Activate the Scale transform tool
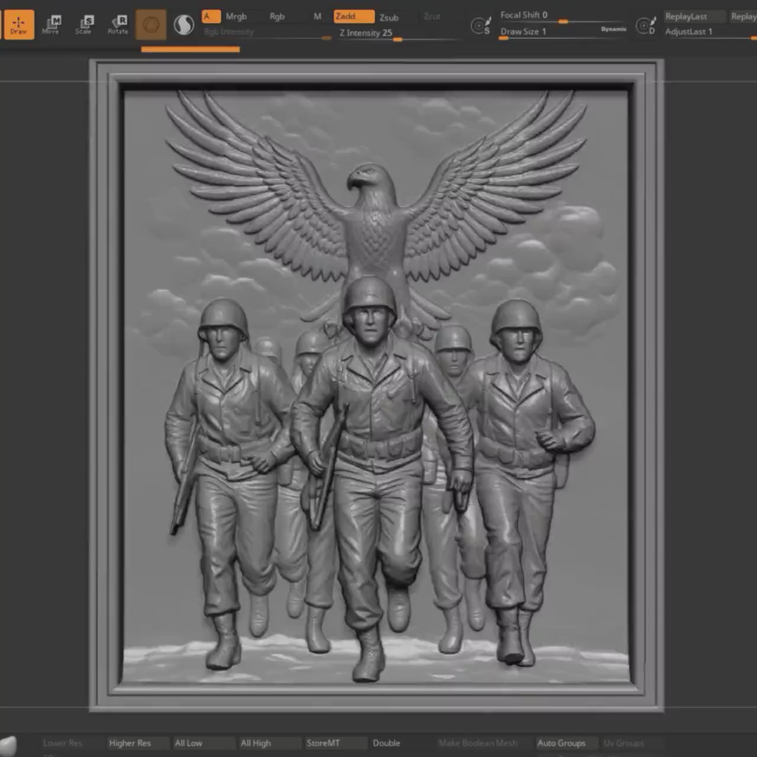 pos(84,24)
